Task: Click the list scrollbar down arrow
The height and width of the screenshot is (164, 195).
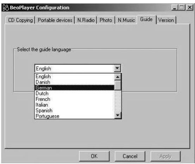Action: [x=118, y=115]
